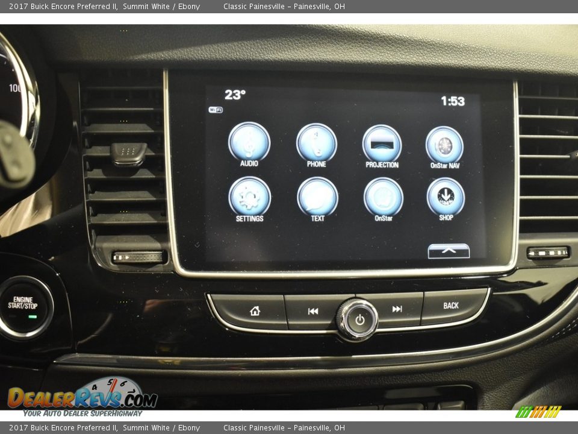The height and width of the screenshot is (434, 578).
Task: Skip to next track button
Action: pyautogui.click(x=397, y=309)
